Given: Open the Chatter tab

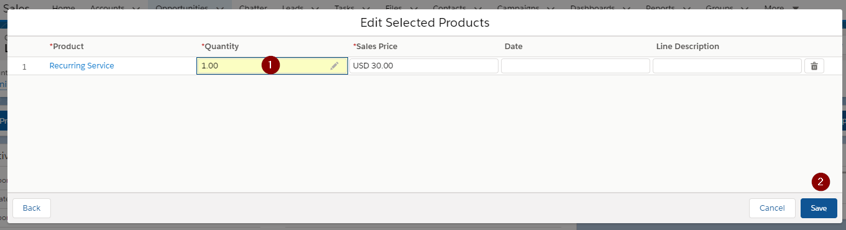Looking at the screenshot, I should point(252,7).
